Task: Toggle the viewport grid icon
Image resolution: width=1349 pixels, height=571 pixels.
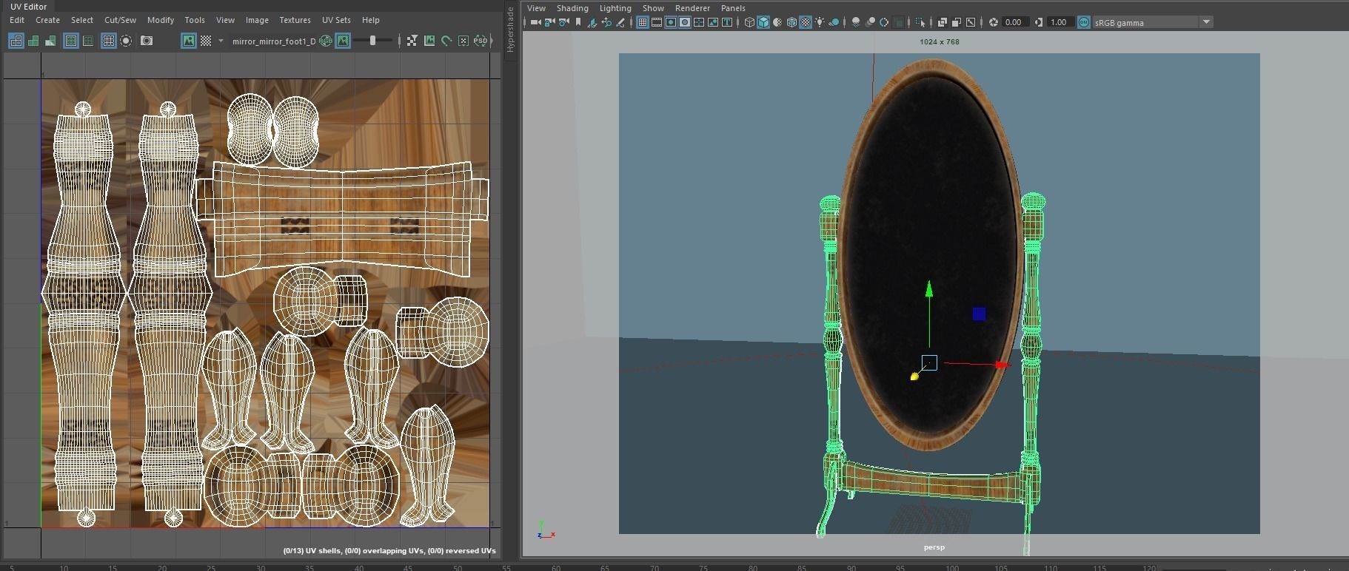Action: pos(642,22)
